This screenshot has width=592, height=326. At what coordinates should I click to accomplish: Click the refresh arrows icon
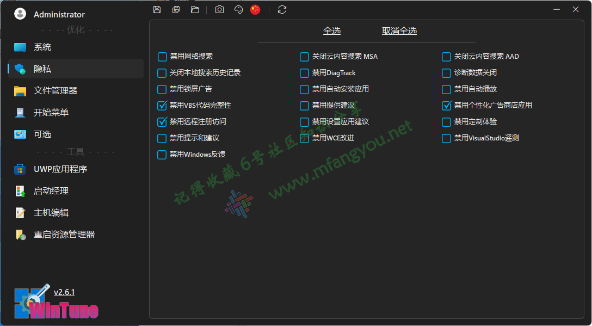coord(282,10)
